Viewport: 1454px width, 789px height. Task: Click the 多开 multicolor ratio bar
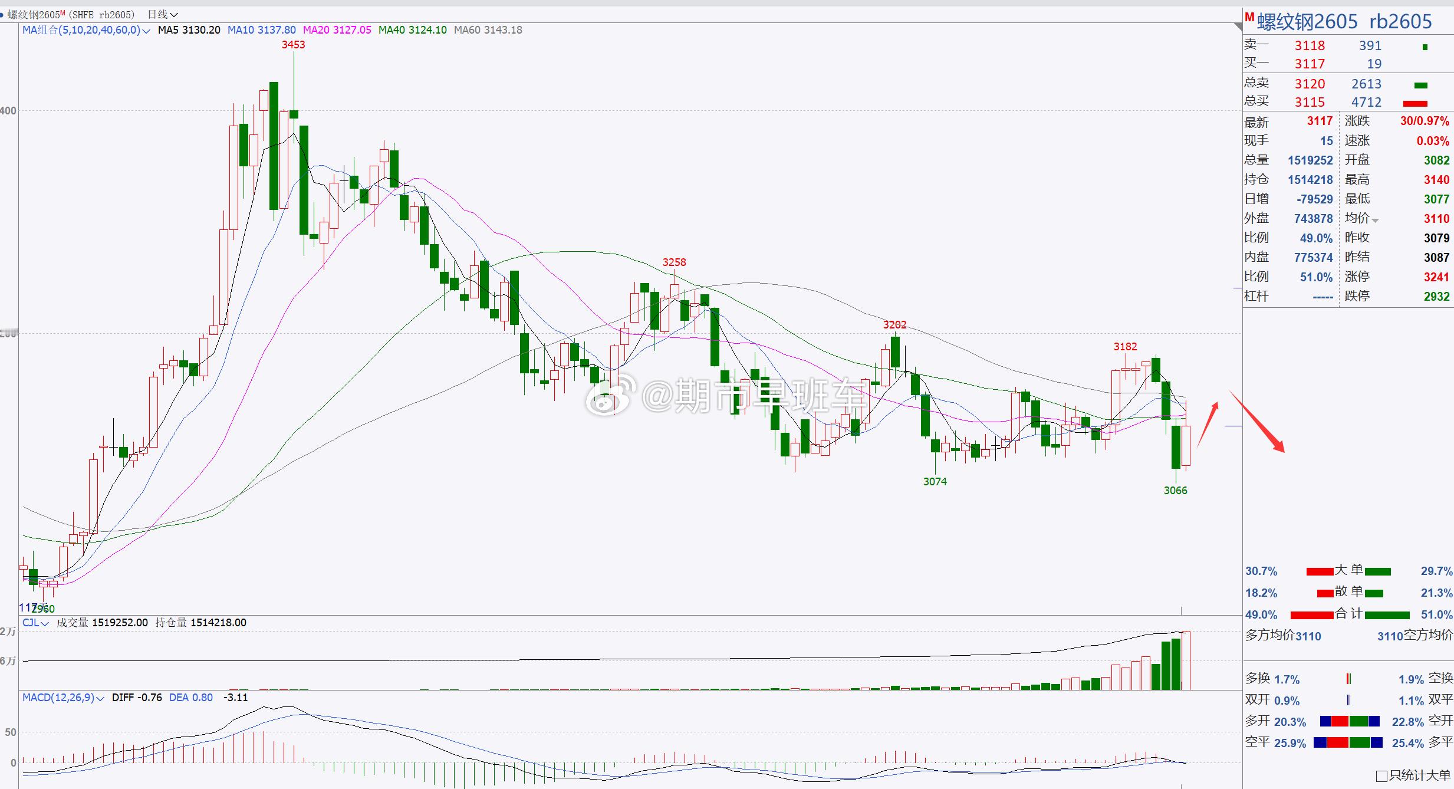point(1350,721)
